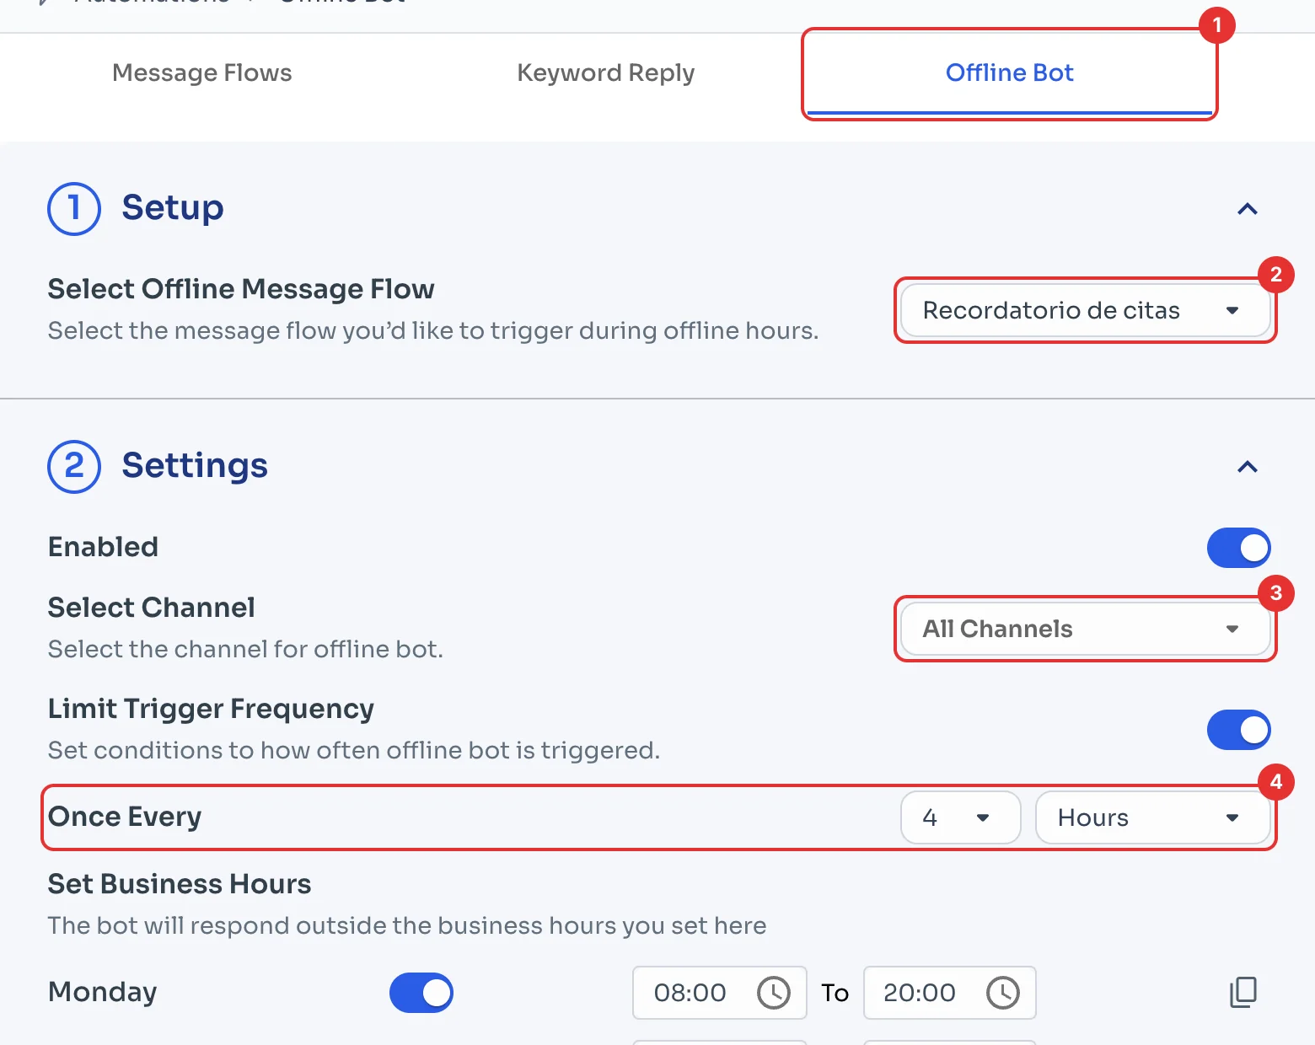This screenshot has width=1315, height=1045.
Task: Open the Once Every number dropdown showing 4
Action: click(x=960, y=817)
